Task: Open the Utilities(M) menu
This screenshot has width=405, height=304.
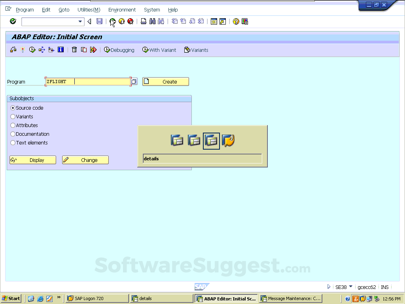Action: pos(89,10)
